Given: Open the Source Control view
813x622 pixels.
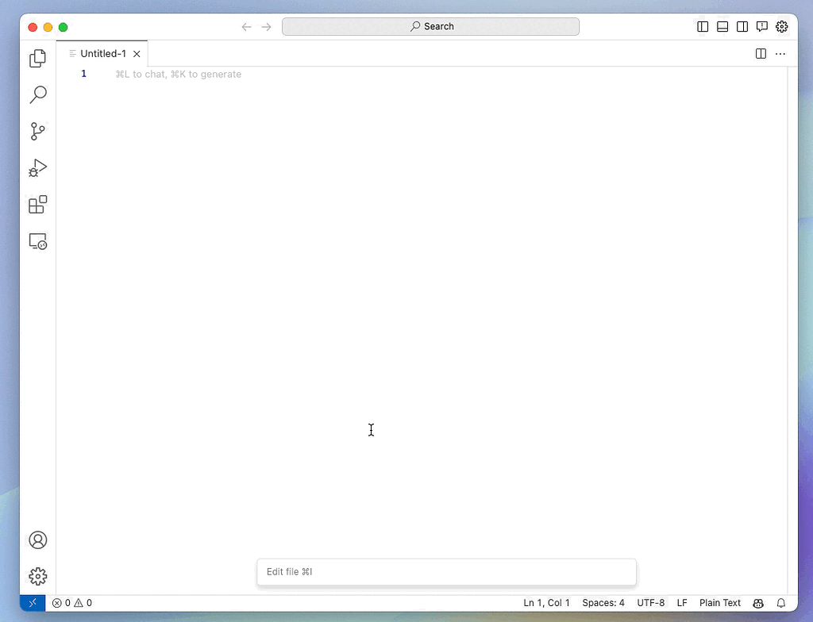Looking at the screenshot, I should click(x=37, y=132).
